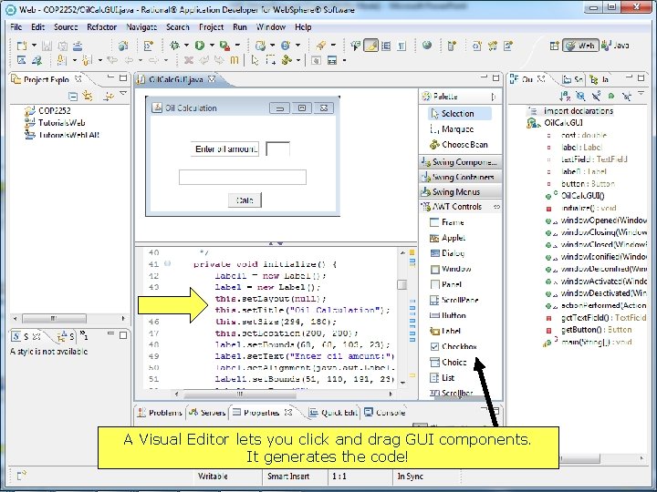Switch to the Web perspective button
Screen dimensions: 657x492
[580, 46]
